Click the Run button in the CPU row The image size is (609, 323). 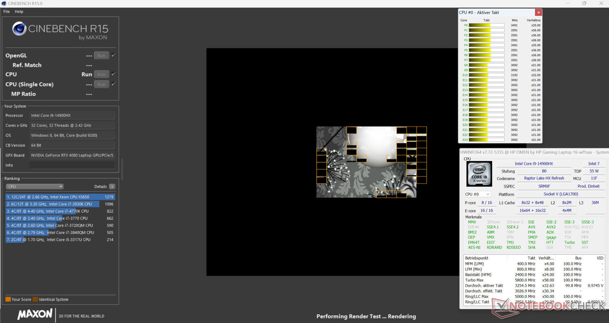pos(101,74)
